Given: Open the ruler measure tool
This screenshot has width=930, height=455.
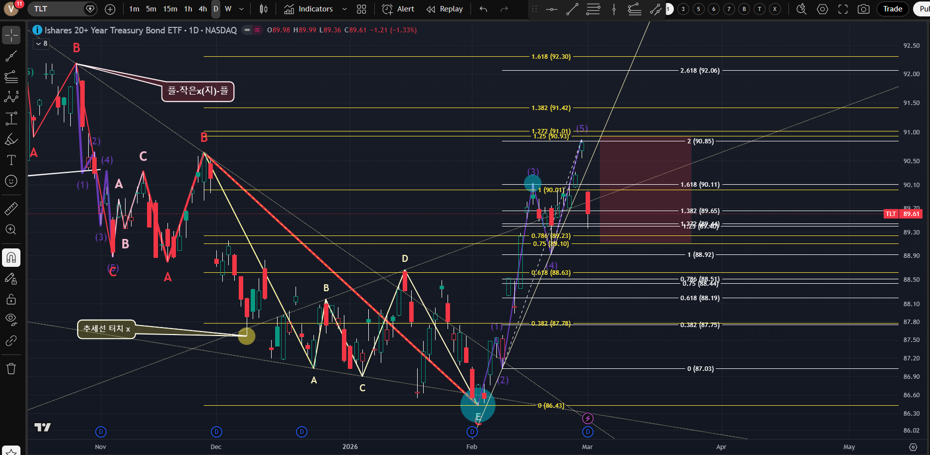Looking at the screenshot, I should pyautogui.click(x=11, y=209).
